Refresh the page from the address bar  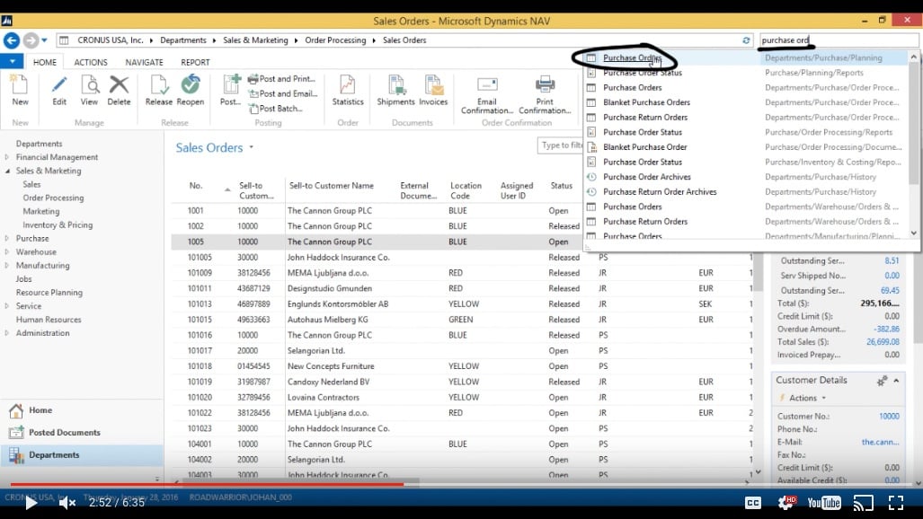pos(746,40)
